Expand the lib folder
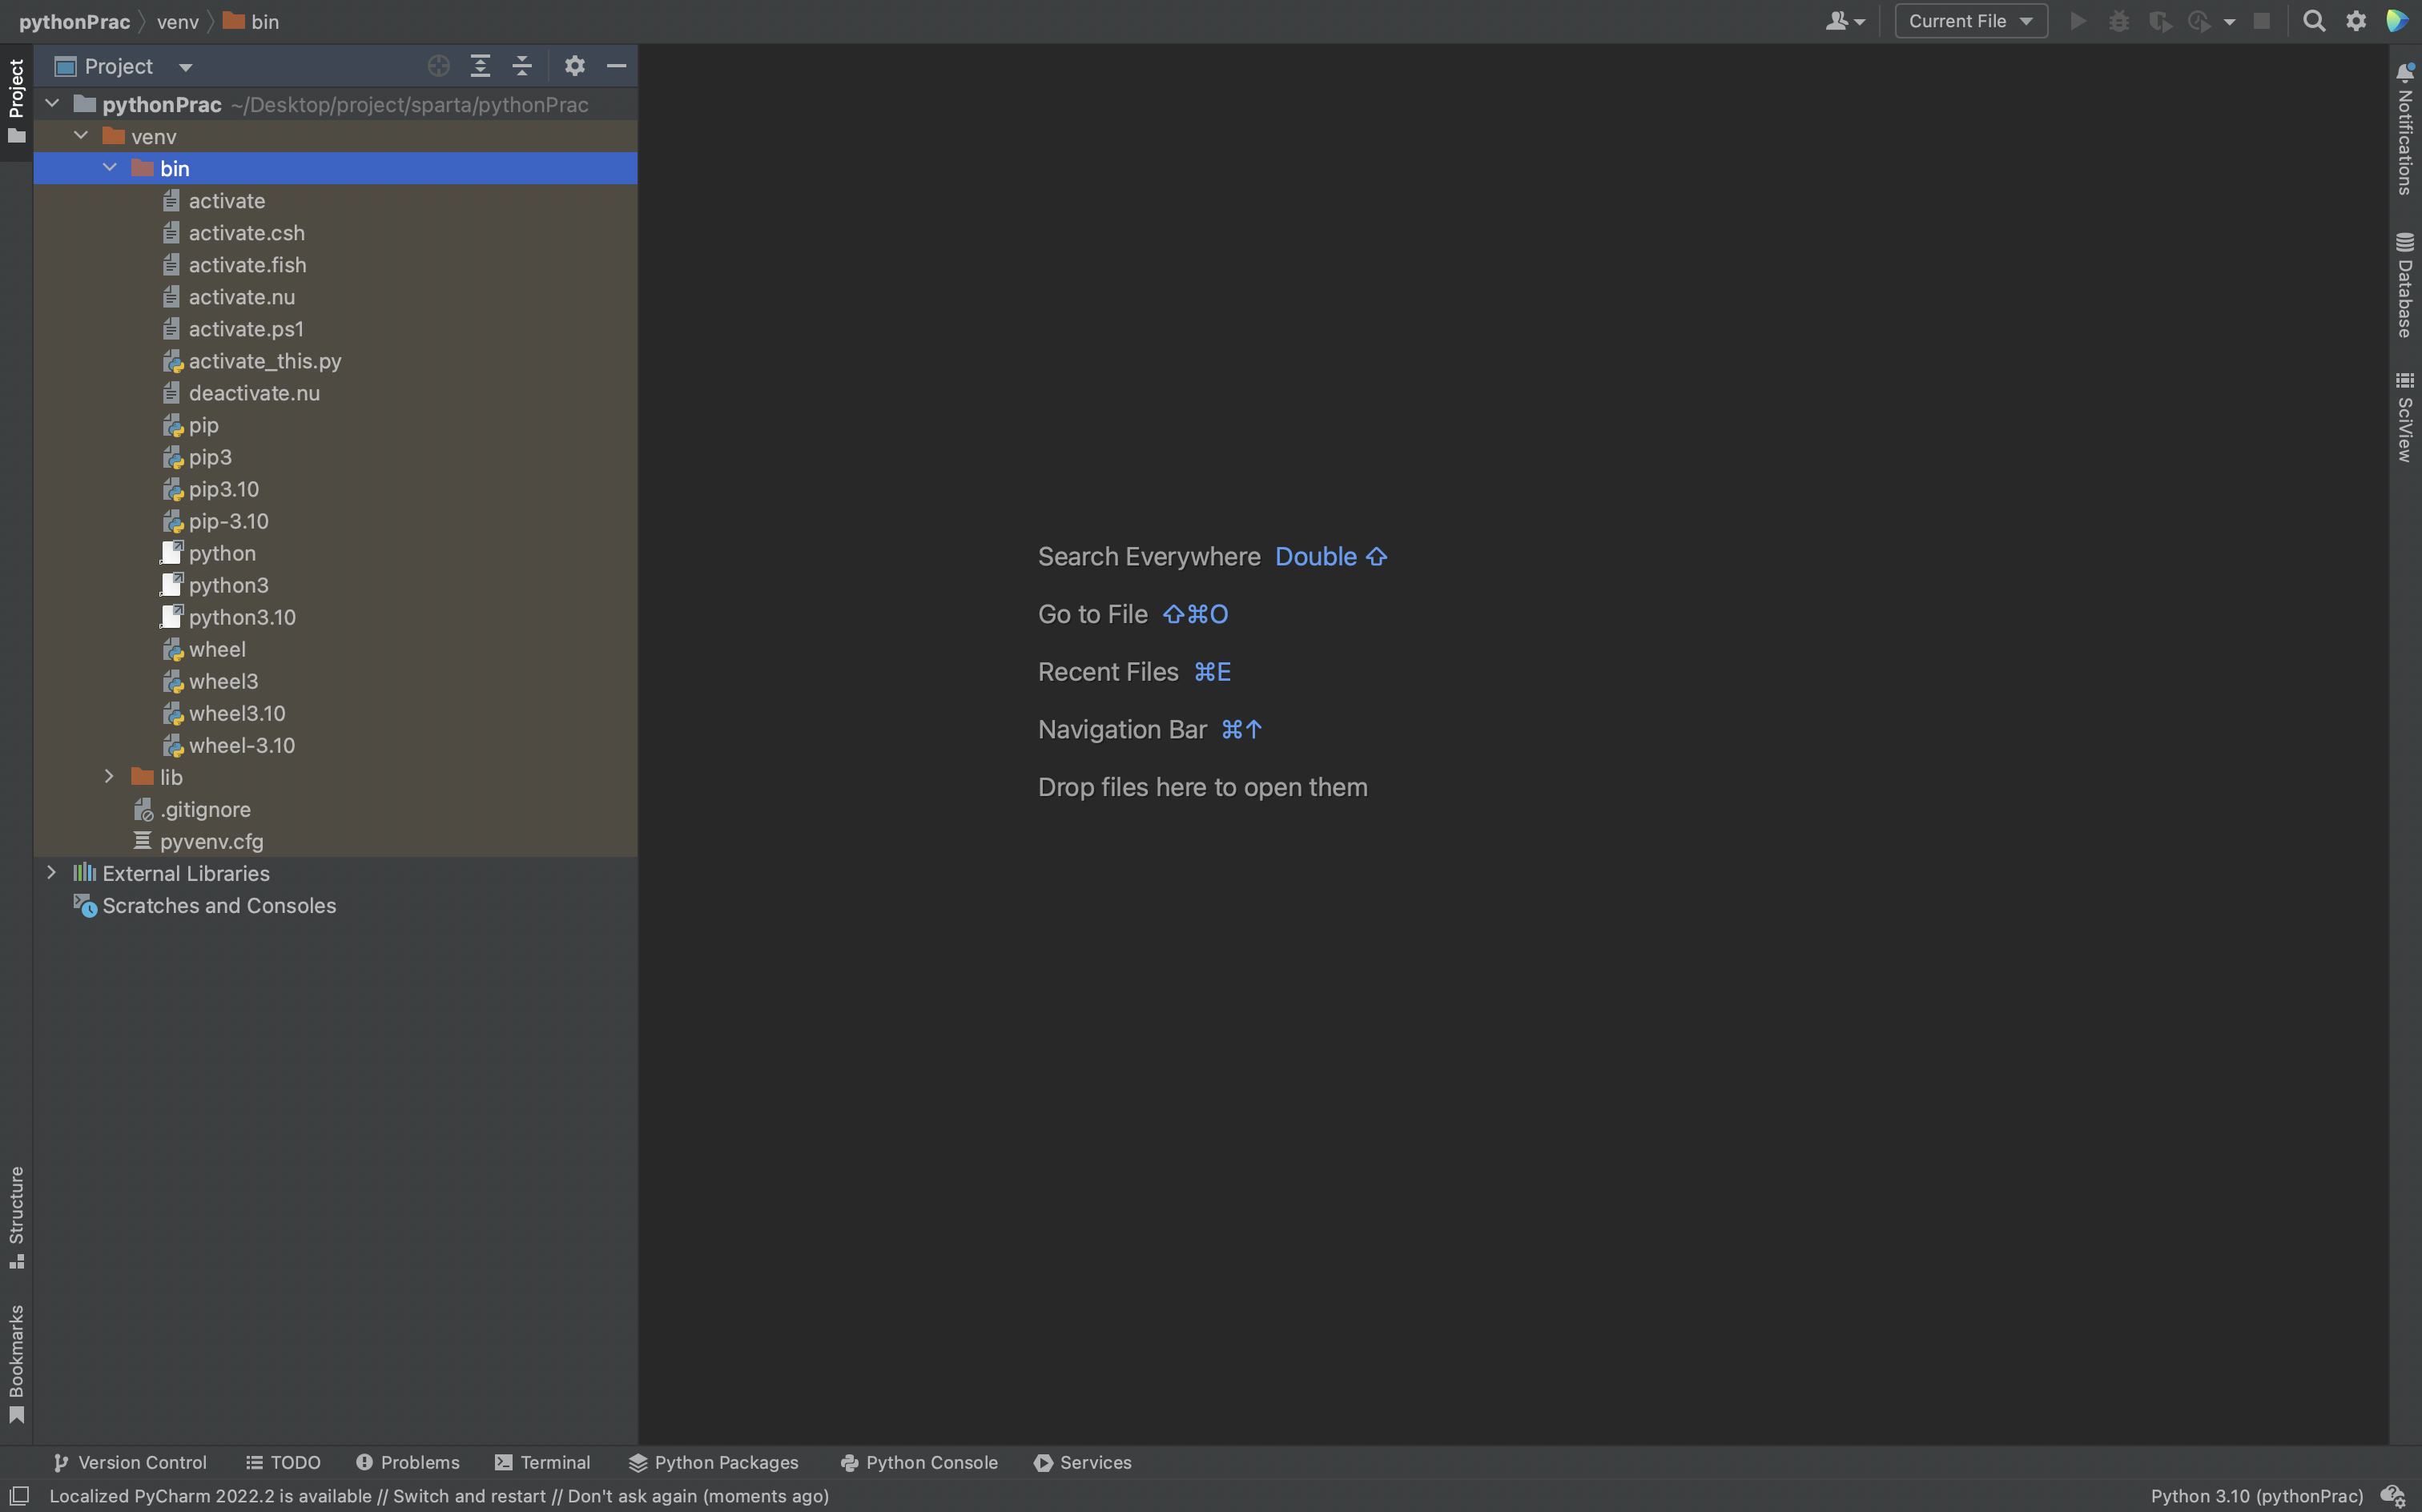2422x1512 pixels. [109, 777]
